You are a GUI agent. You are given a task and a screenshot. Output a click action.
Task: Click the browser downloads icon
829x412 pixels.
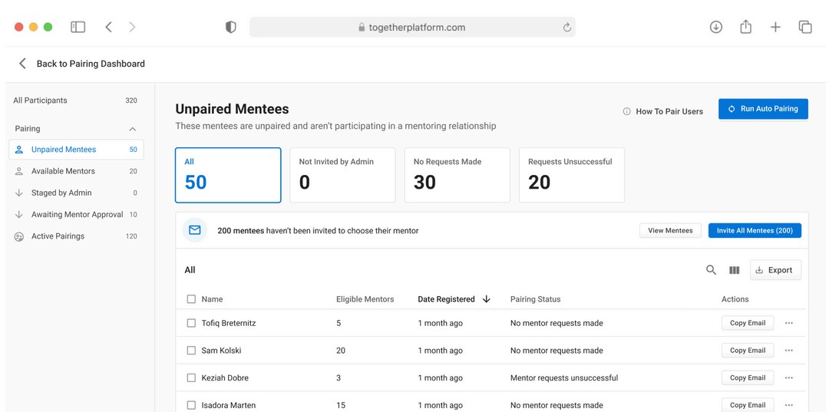[716, 27]
